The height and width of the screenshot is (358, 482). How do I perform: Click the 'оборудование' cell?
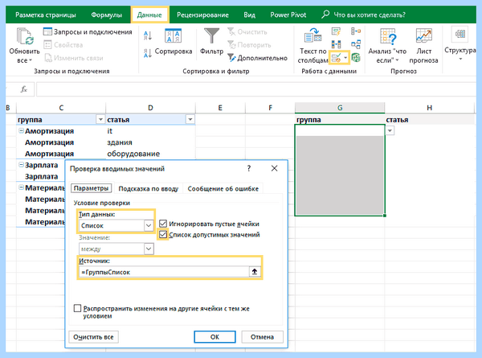(x=150, y=154)
